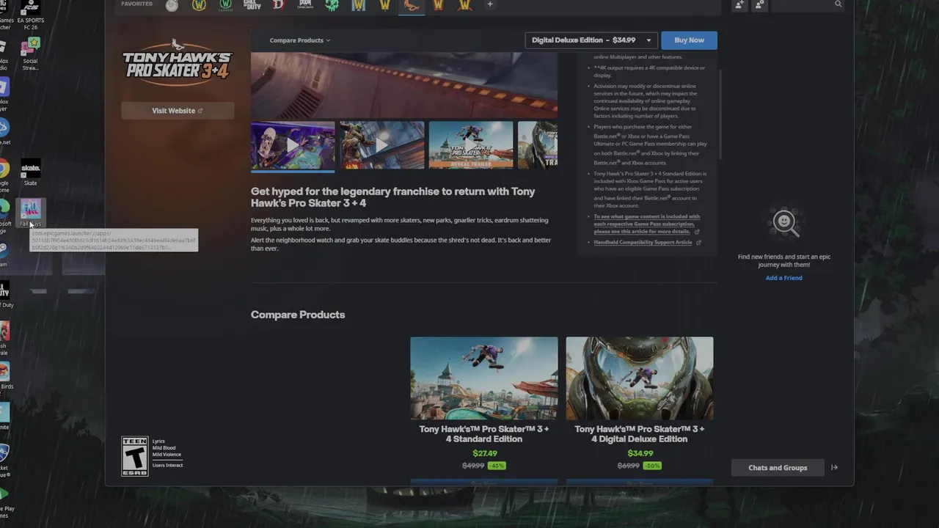Screen dimensions: 939x528
Task: Click the -50% discount badge
Action: (x=652, y=466)
